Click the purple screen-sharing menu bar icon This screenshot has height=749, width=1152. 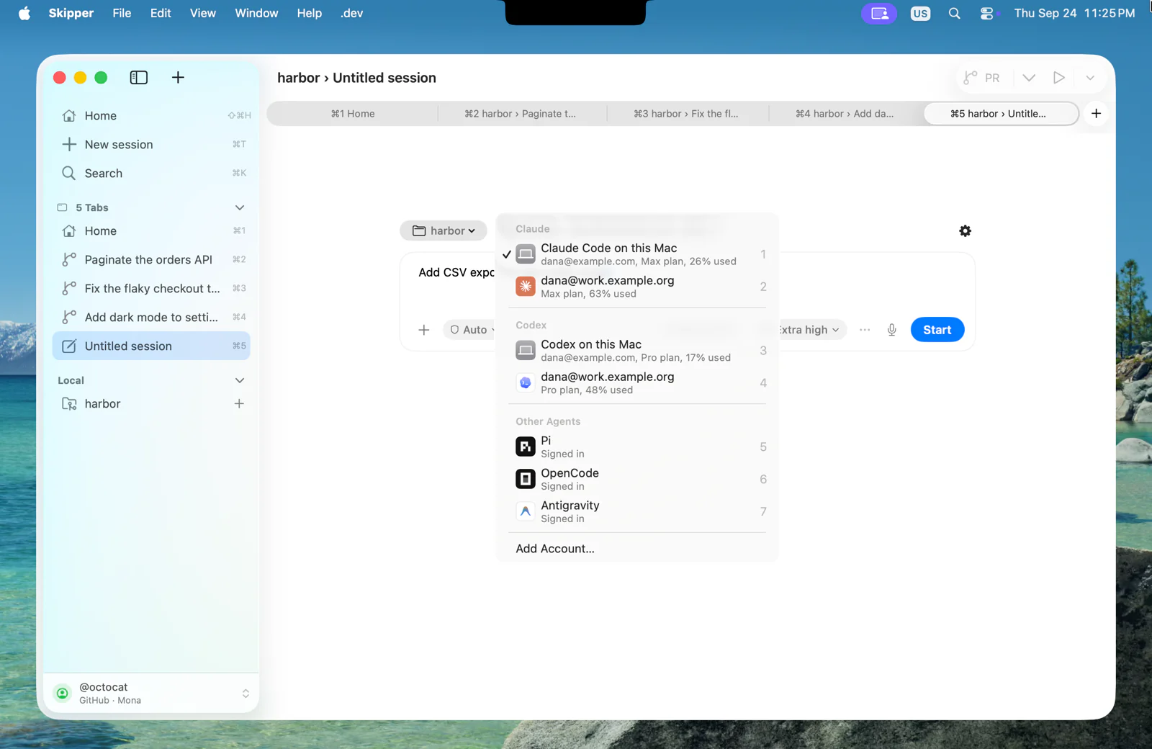[x=879, y=13]
